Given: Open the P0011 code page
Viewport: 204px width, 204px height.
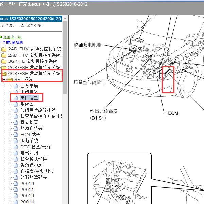Looking at the screenshot, I should (x=27, y=189).
